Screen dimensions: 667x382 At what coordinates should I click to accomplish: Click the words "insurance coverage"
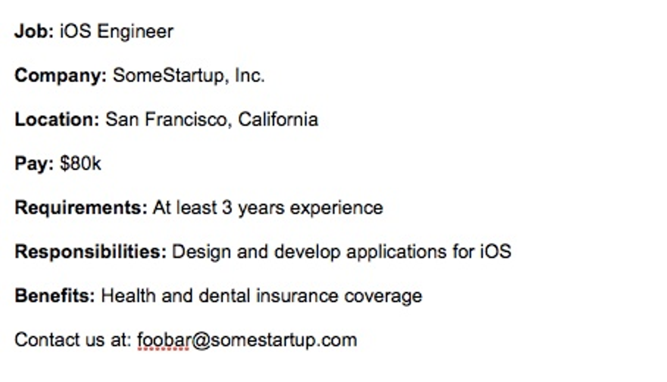(339, 296)
